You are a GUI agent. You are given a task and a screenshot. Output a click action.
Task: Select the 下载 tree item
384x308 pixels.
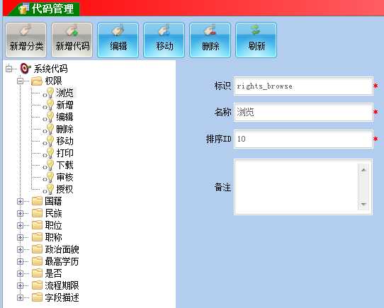coord(65,165)
